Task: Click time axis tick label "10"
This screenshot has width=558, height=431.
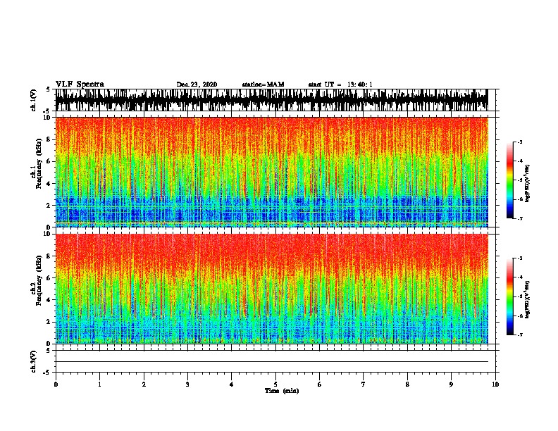Action: coord(495,385)
